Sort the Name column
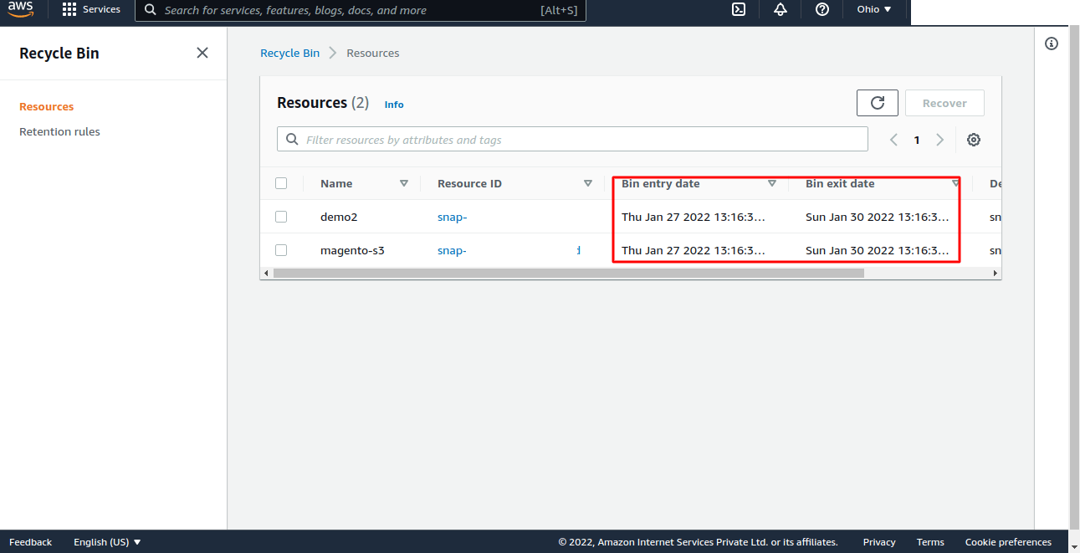Image resolution: width=1080 pixels, height=553 pixels. [x=404, y=183]
